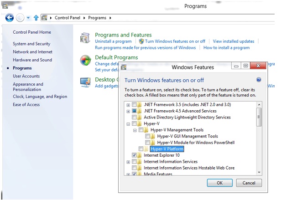Expand .NET Framework 3.5 tree node
This screenshot has height=200, width=281.
point(128,105)
